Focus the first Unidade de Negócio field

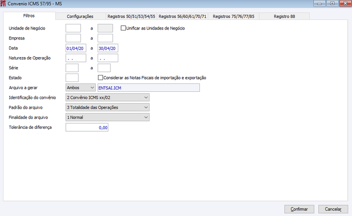click(x=73, y=28)
